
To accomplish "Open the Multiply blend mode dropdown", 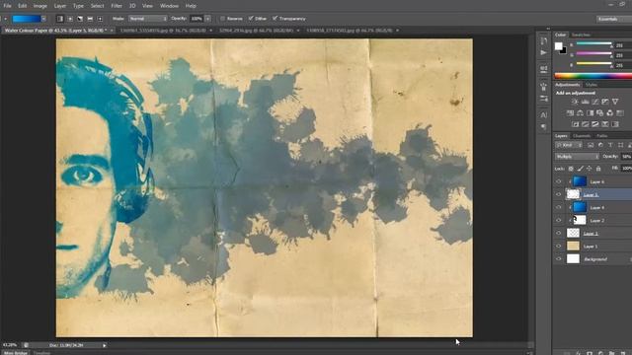I will (577, 157).
